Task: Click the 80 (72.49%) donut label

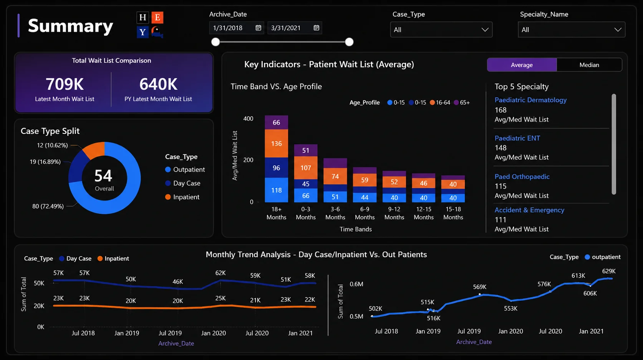Action: [x=48, y=206]
